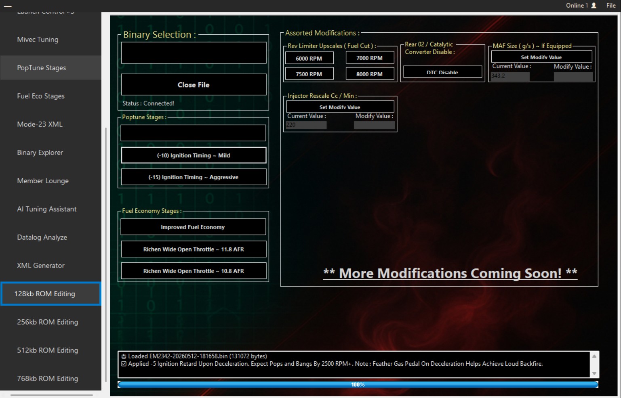Screen dimensions: 621x398
Task: Click MAF Size Current Value field 343.2
Action: [510, 76]
